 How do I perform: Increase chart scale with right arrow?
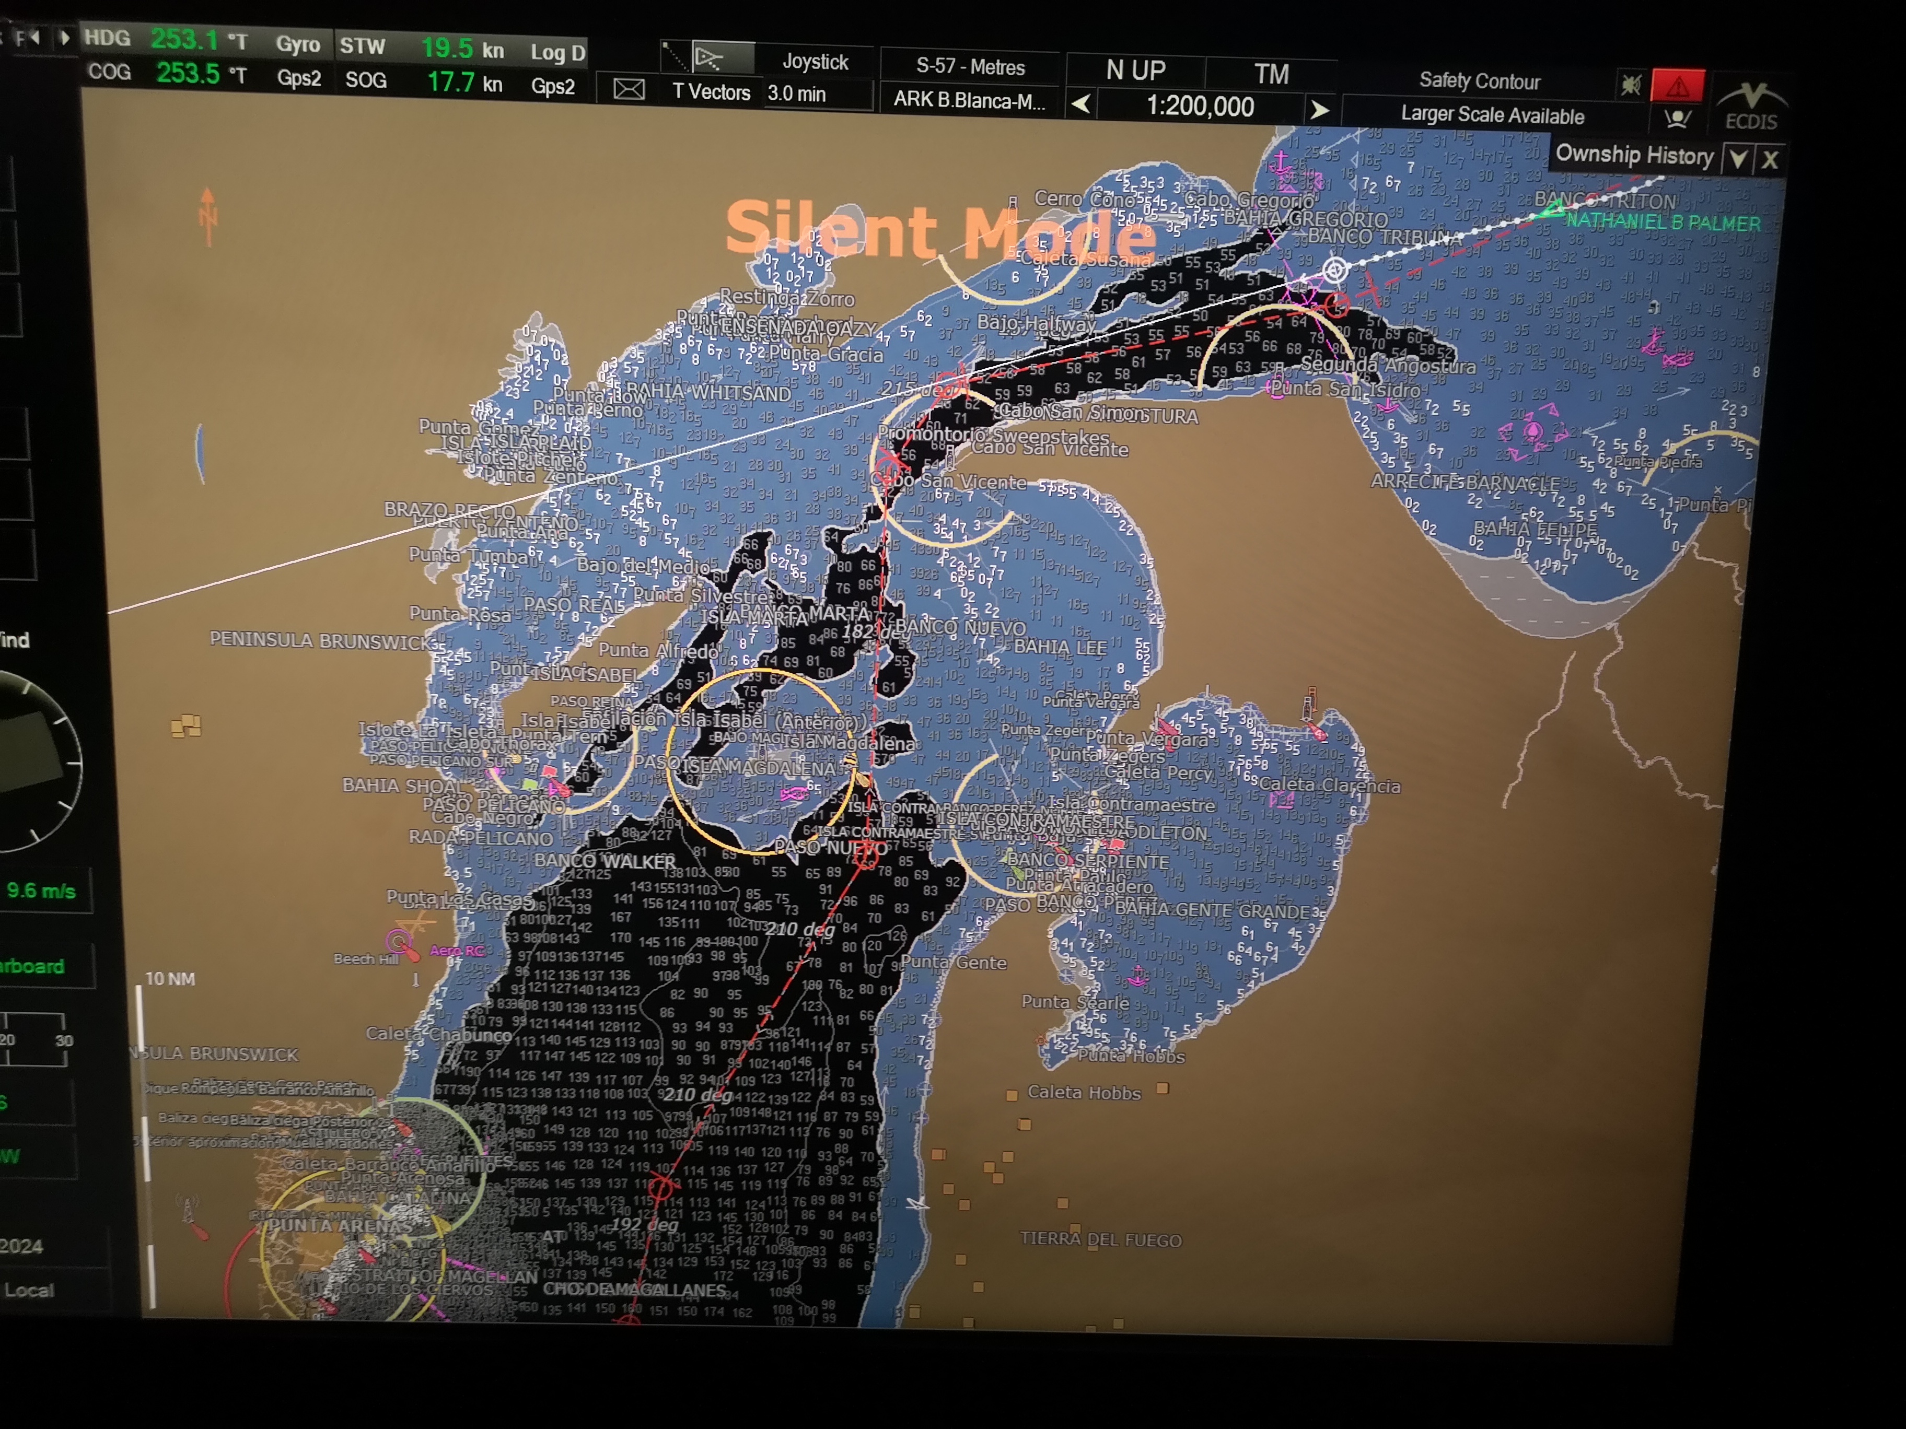tap(1318, 109)
